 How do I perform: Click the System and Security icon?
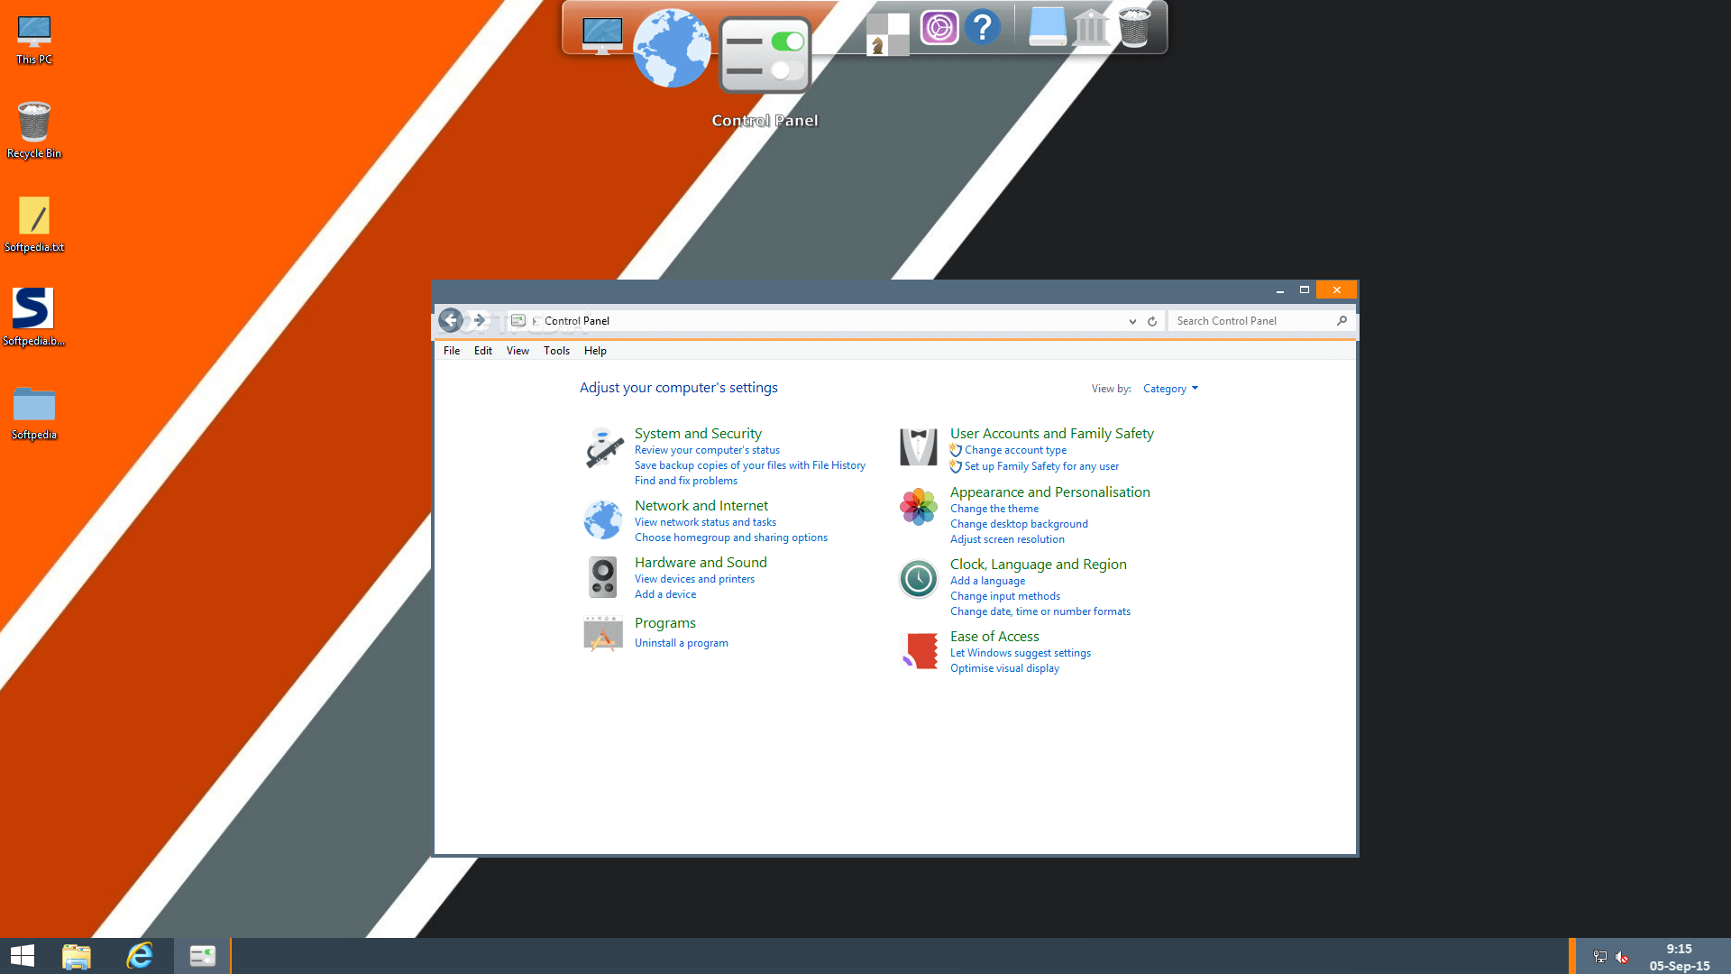603,448
